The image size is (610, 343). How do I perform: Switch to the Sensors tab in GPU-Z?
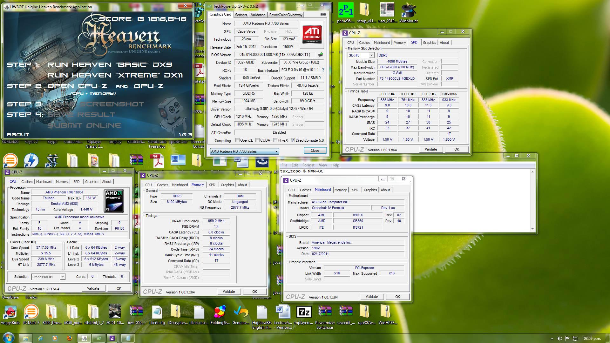241,15
